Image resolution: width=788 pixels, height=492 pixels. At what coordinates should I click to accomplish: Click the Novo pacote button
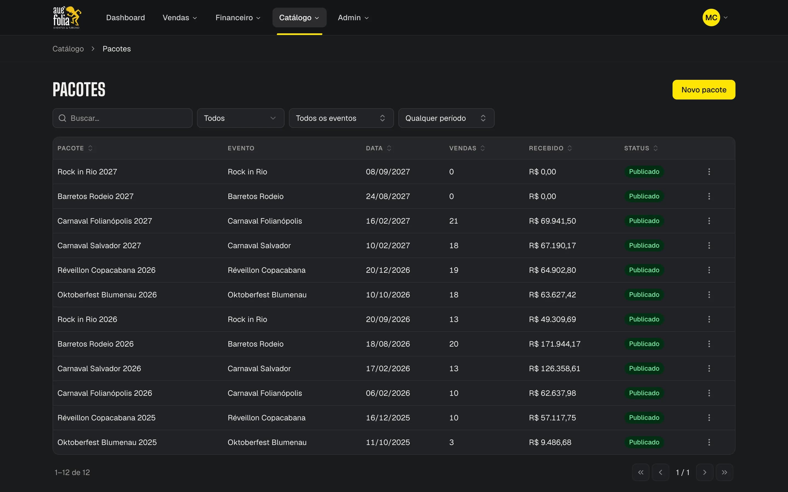pyautogui.click(x=704, y=89)
